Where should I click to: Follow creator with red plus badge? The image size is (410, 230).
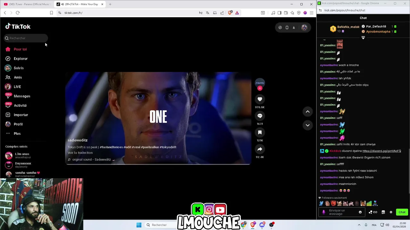[260, 88]
